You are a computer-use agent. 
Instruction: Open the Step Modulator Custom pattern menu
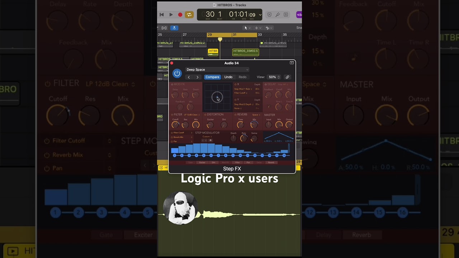pyautogui.click(x=207, y=137)
